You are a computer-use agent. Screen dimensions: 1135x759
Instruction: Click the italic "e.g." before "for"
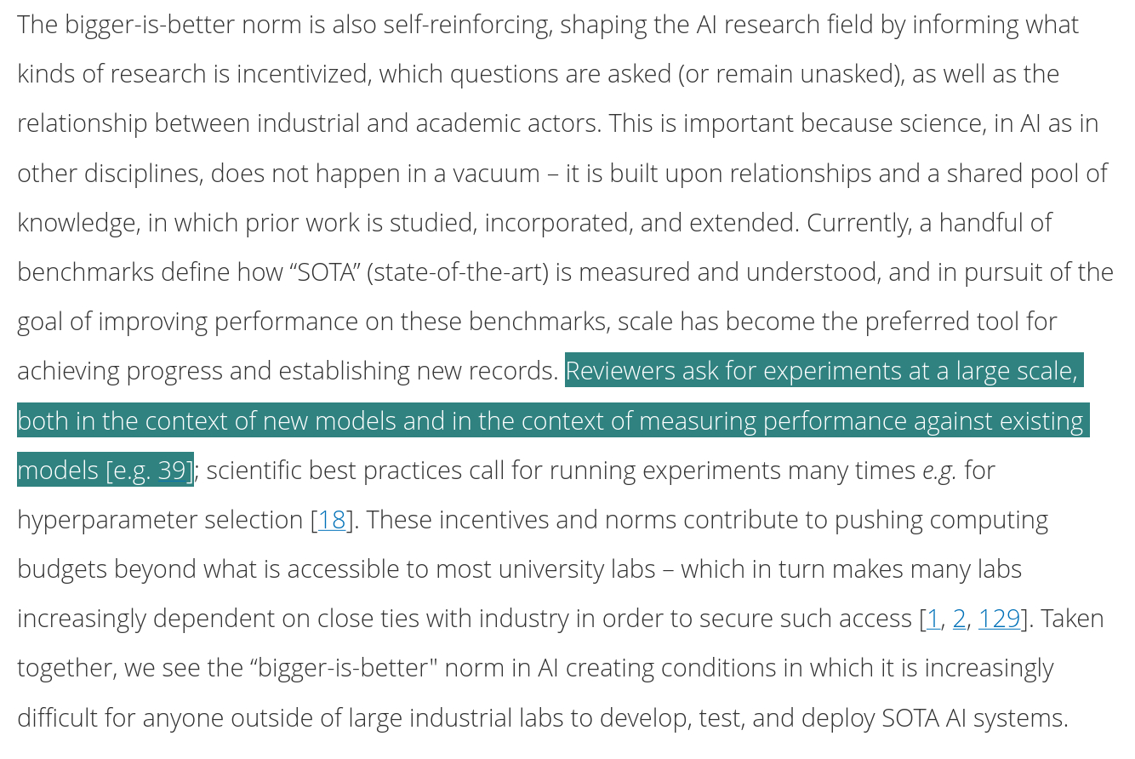tap(939, 471)
